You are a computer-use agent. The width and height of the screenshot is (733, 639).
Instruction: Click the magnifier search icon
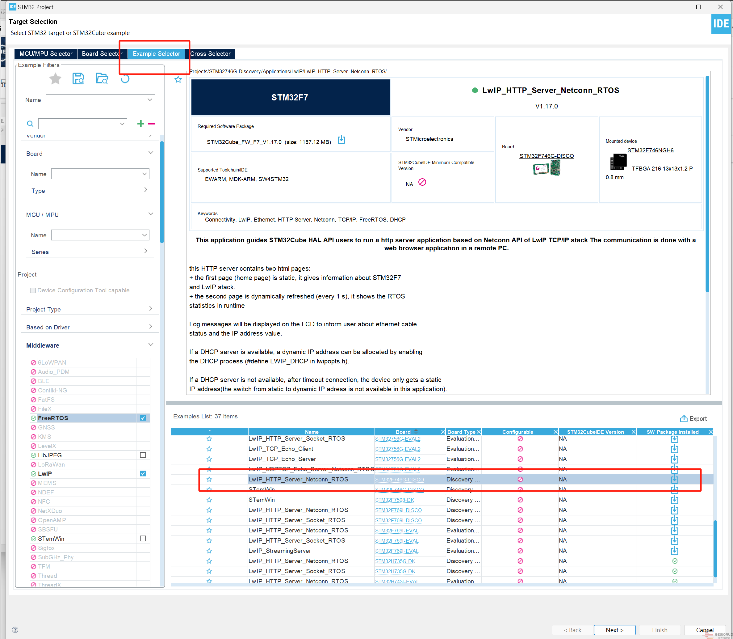click(30, 124)
